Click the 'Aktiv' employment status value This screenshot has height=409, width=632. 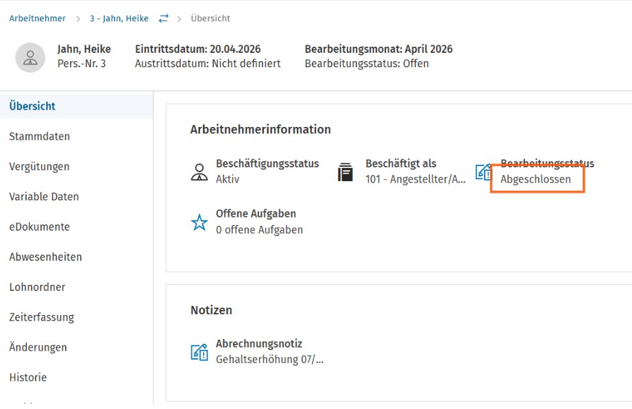[x=228, y=179]
